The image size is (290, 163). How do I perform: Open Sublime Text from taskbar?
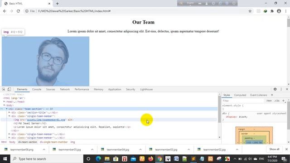(193, 159)
